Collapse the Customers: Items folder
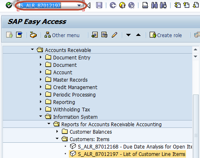This screenshot has width=200, height=158. point(57,139)
